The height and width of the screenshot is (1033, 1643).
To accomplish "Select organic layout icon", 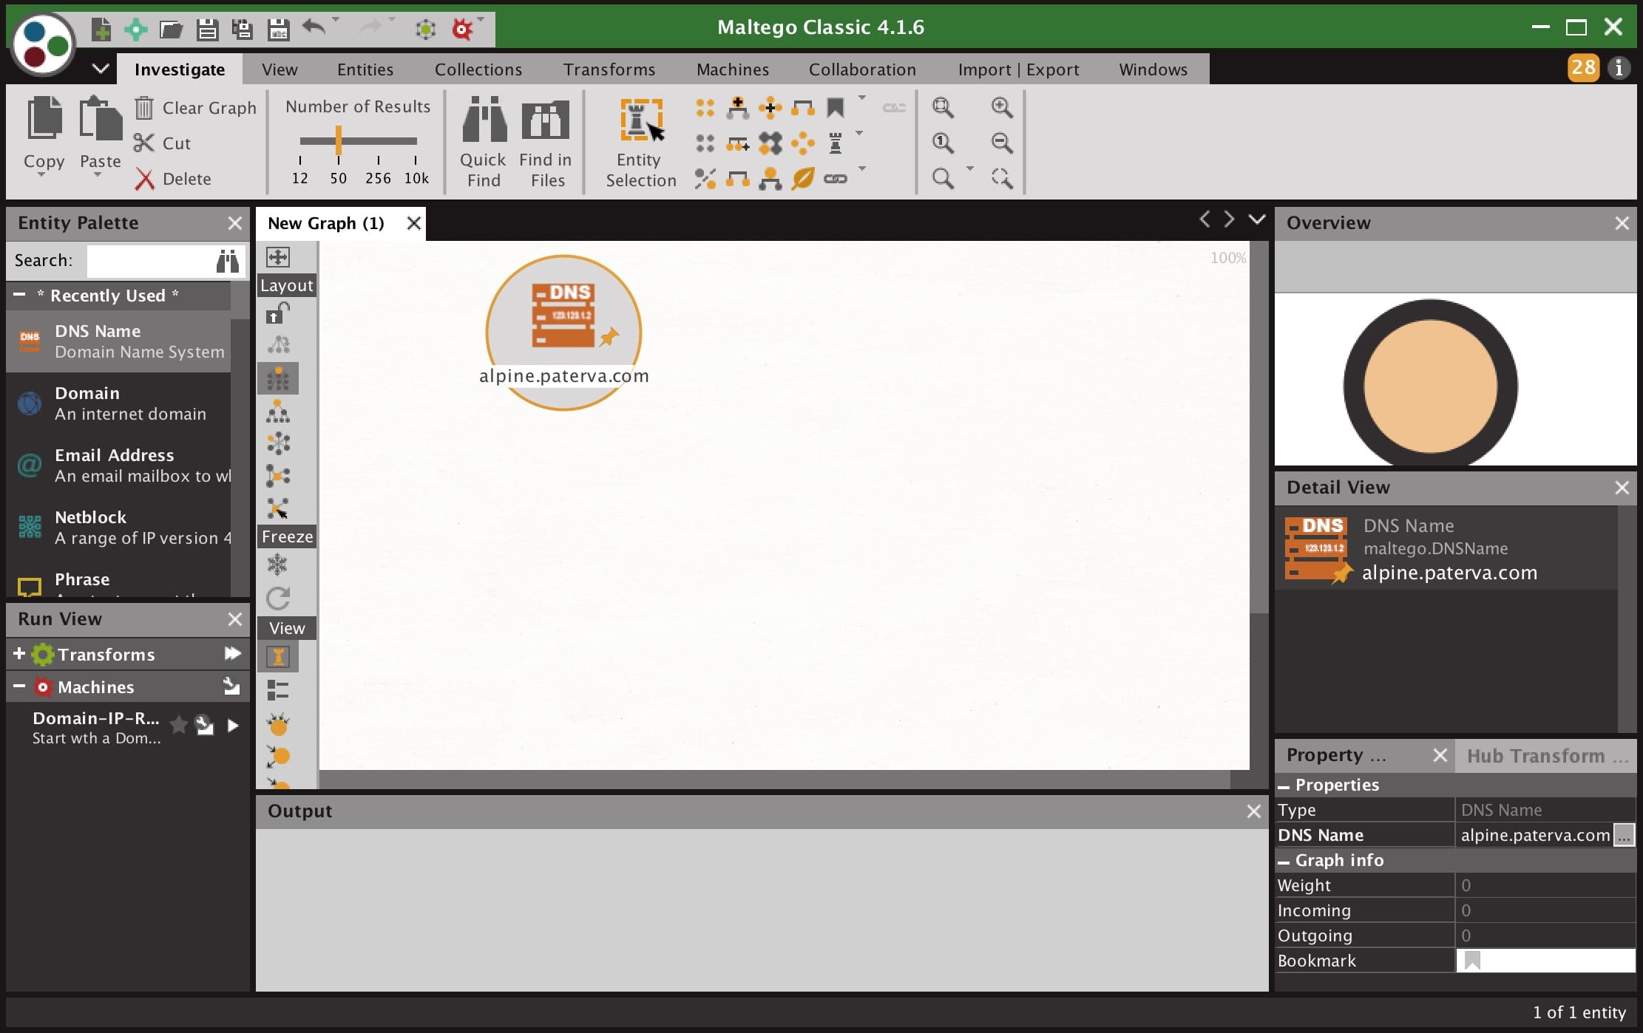I will (278, 475).
